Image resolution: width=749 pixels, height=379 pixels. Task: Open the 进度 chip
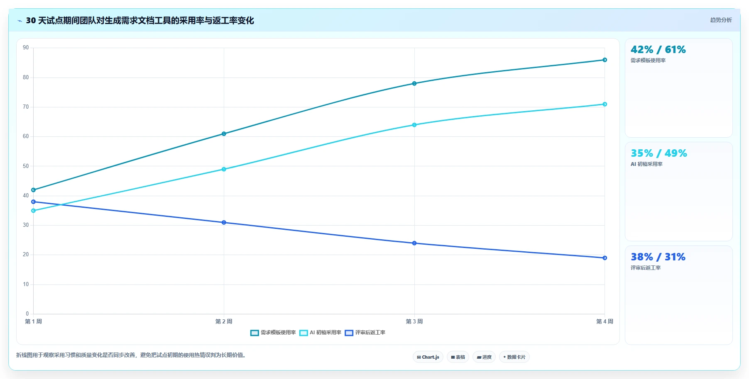[484, 357]
